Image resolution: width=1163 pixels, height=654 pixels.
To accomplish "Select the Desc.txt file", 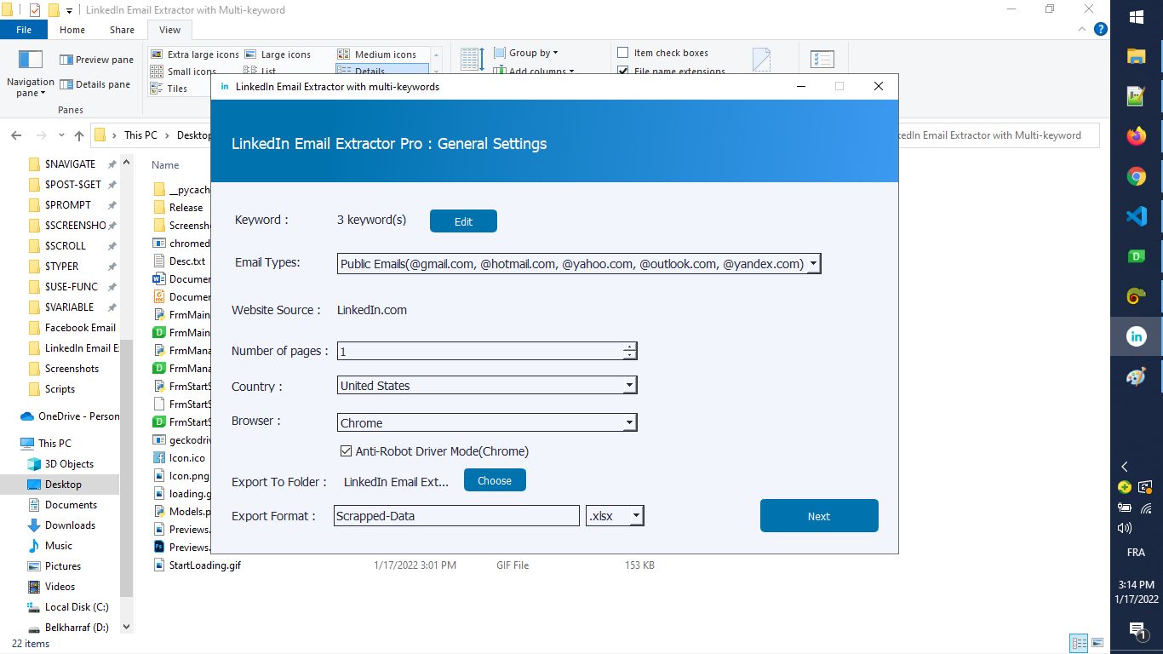I will (x=181, y=261).
